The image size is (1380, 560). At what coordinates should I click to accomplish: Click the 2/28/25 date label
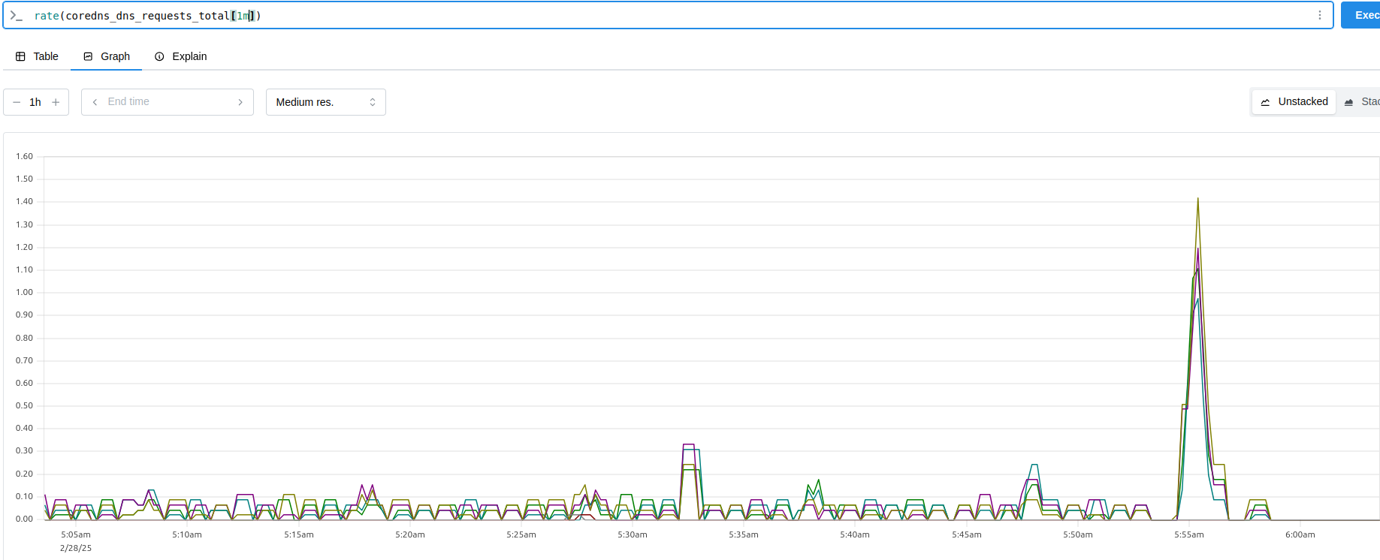[x=76, y=548]
